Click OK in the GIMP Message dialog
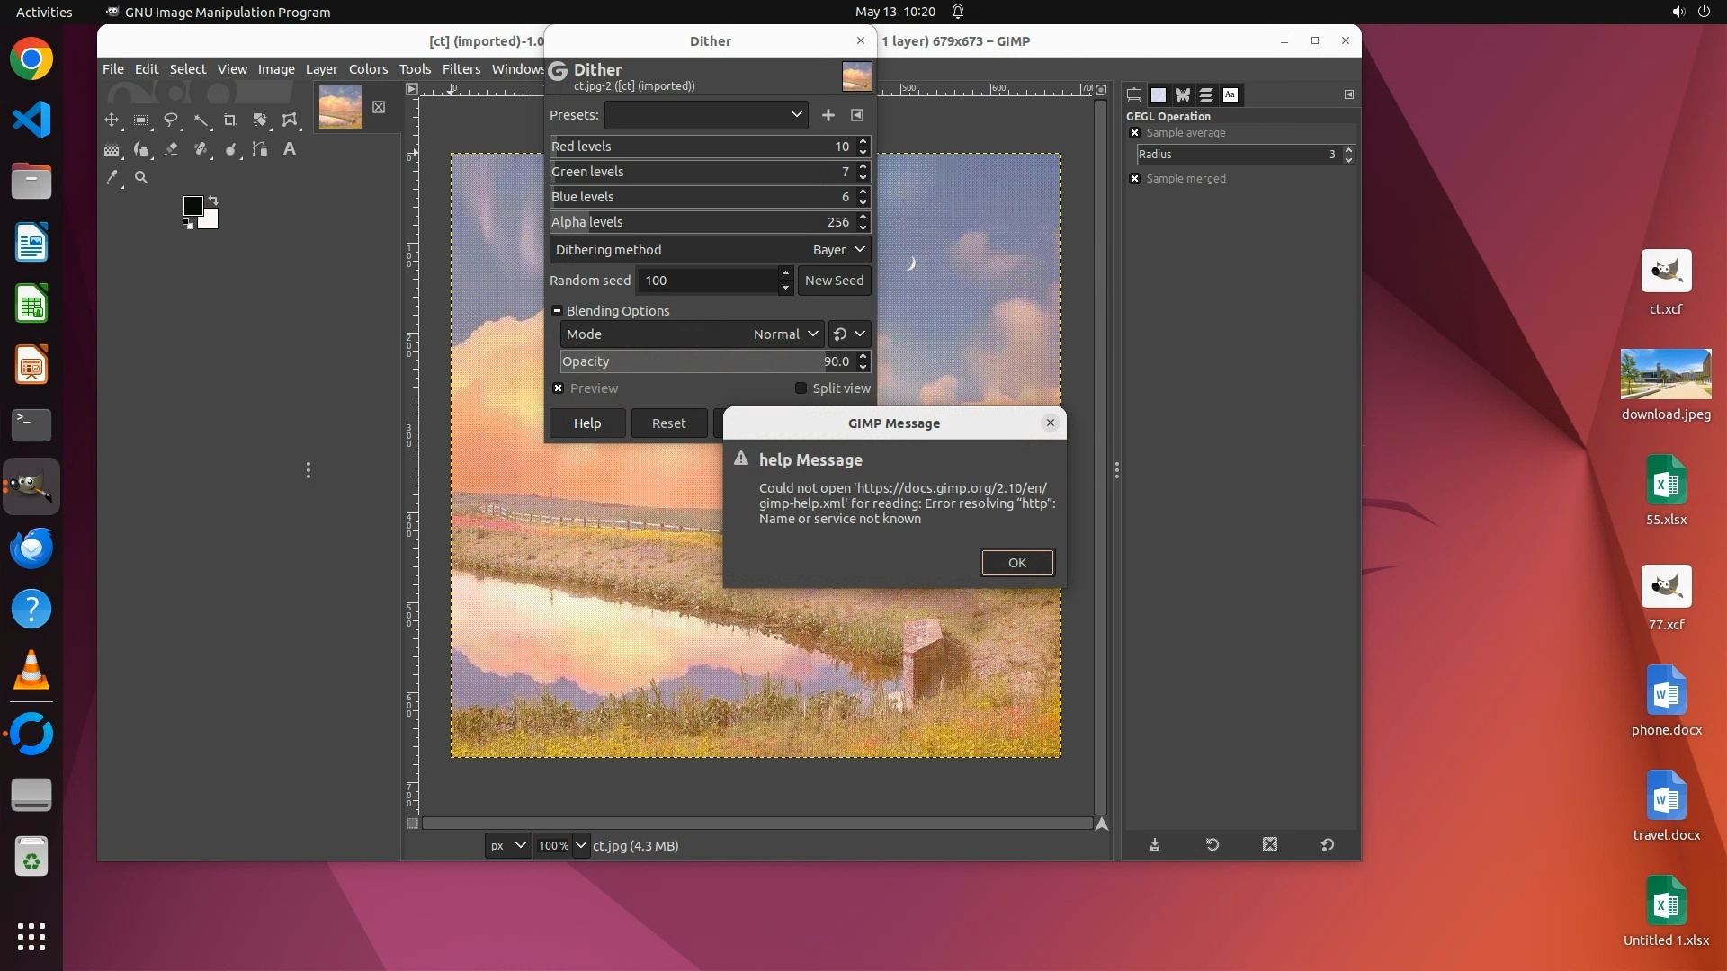 coord(1016,563)
